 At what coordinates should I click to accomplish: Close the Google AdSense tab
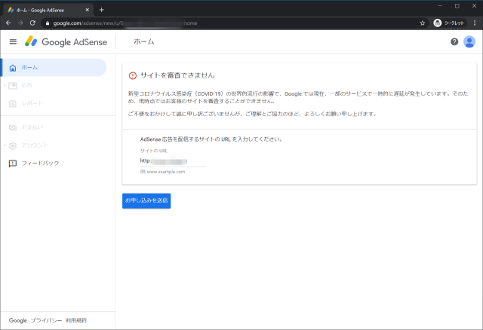[x=88, y=10]
